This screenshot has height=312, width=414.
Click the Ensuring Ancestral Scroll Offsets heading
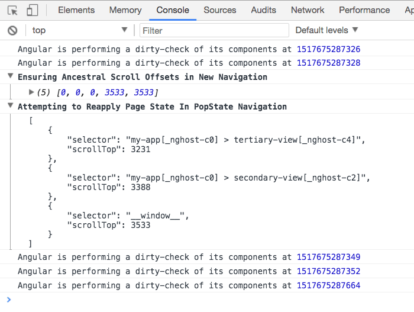click(x=143, y=77)
